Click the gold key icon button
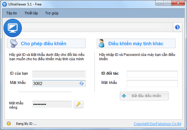The height and width of the screenshot is (130, 187). 78,104
